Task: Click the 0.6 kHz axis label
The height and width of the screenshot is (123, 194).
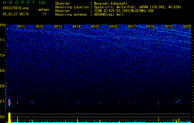Action: [3, 117]
